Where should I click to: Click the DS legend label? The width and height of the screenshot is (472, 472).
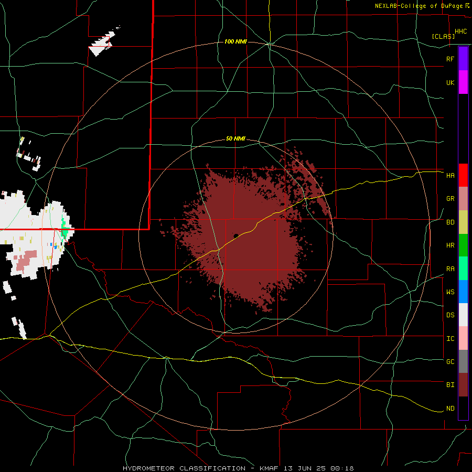450,315
